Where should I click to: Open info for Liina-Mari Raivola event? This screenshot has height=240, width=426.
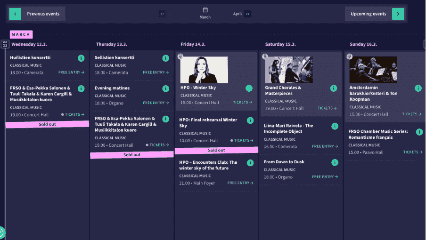coord(335,126)
